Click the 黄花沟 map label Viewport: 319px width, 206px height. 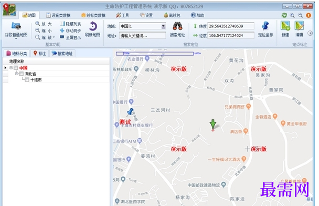tap(236, 60)
